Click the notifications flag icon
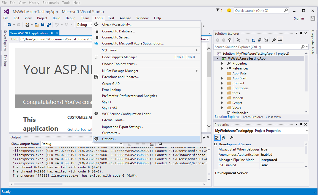The width and height of the screenshot is (318, 195). coord(218,10)
